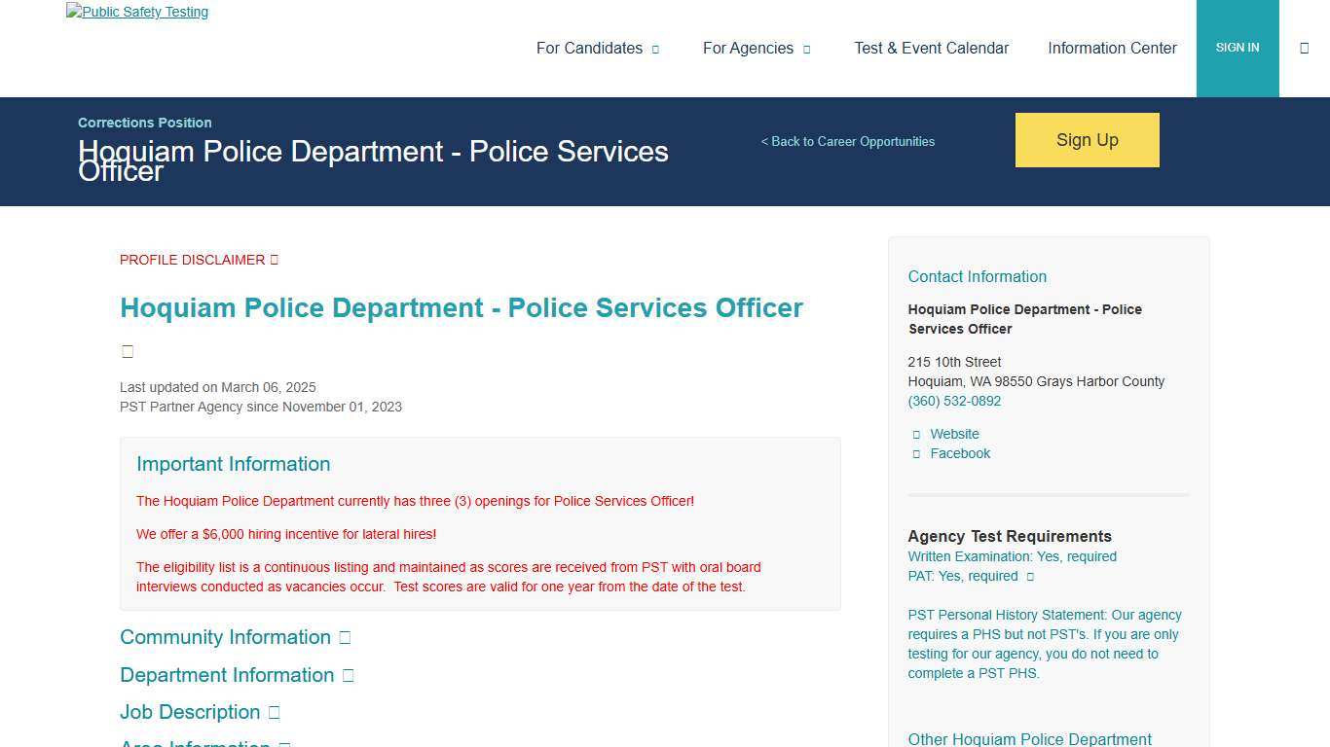Click the share icon below the page title
This screenshot has height=747, width=1330.
coord(128,350)
